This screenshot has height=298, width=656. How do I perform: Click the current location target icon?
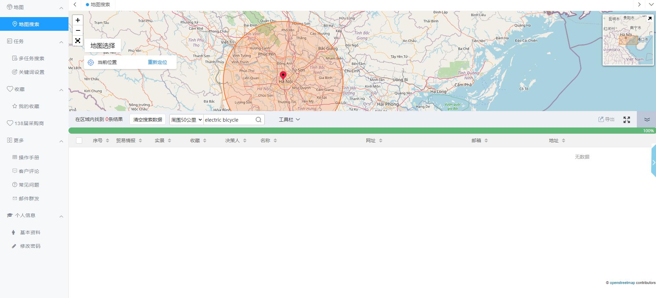click(x=91, y=63)
